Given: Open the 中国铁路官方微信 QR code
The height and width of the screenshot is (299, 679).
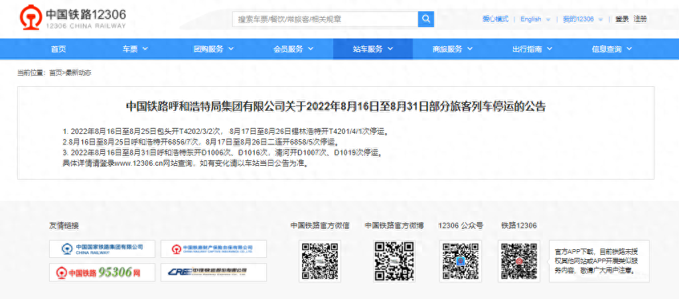Looking at the screenshot, I should pos(319,260).
